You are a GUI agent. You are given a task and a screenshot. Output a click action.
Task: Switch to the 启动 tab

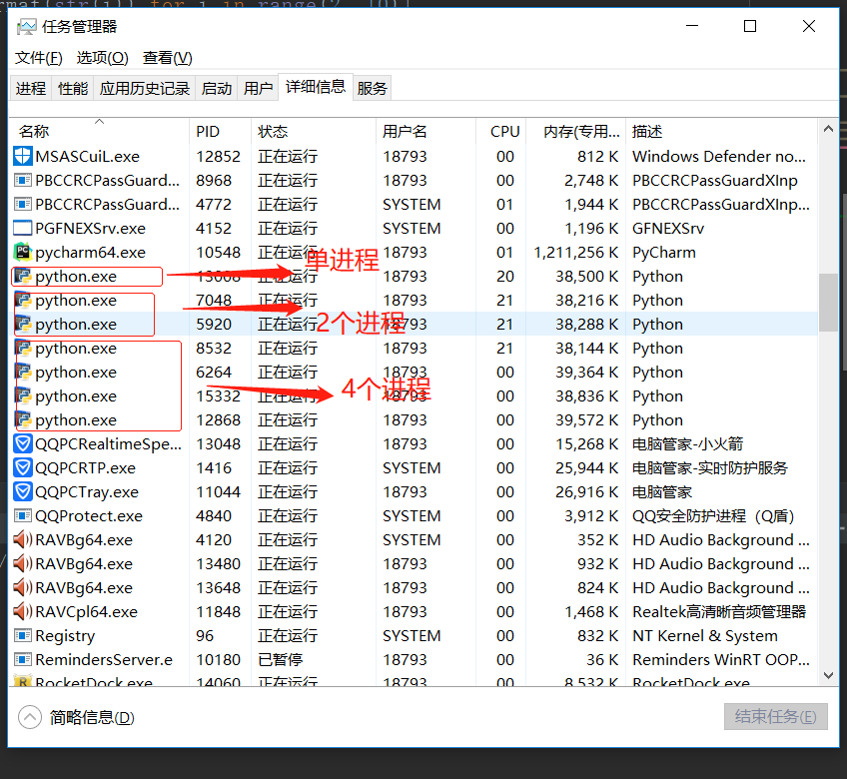pos(216,88)
